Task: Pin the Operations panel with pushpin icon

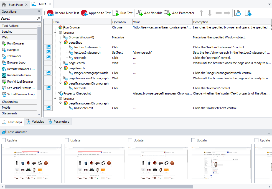Action: [39, 12]
